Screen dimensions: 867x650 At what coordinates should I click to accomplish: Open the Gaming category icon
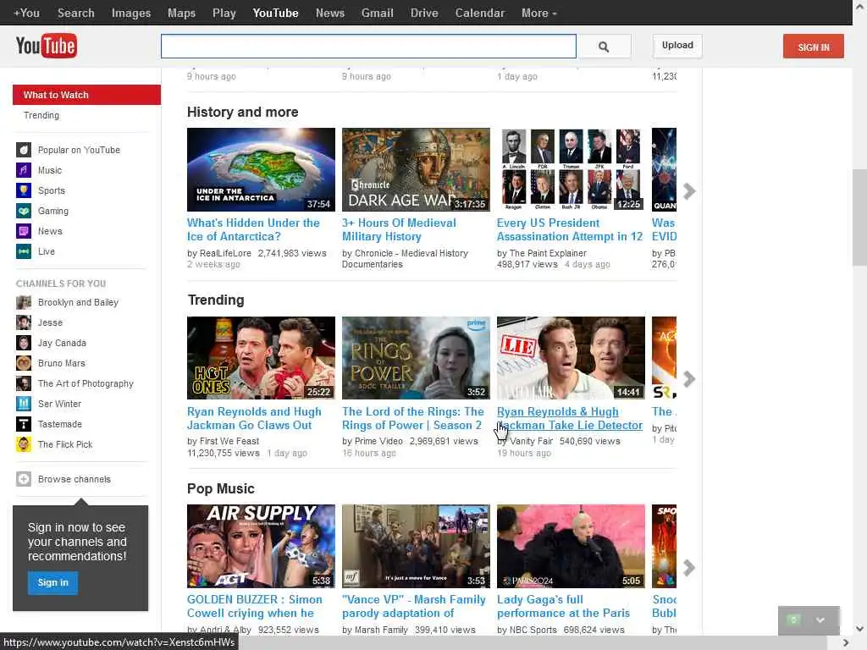23,211
